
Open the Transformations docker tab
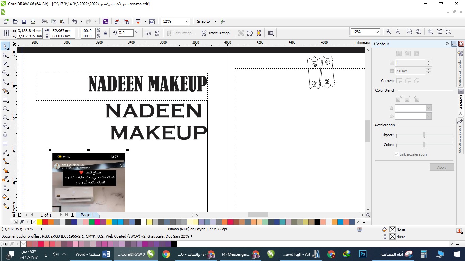pos(460,138)
